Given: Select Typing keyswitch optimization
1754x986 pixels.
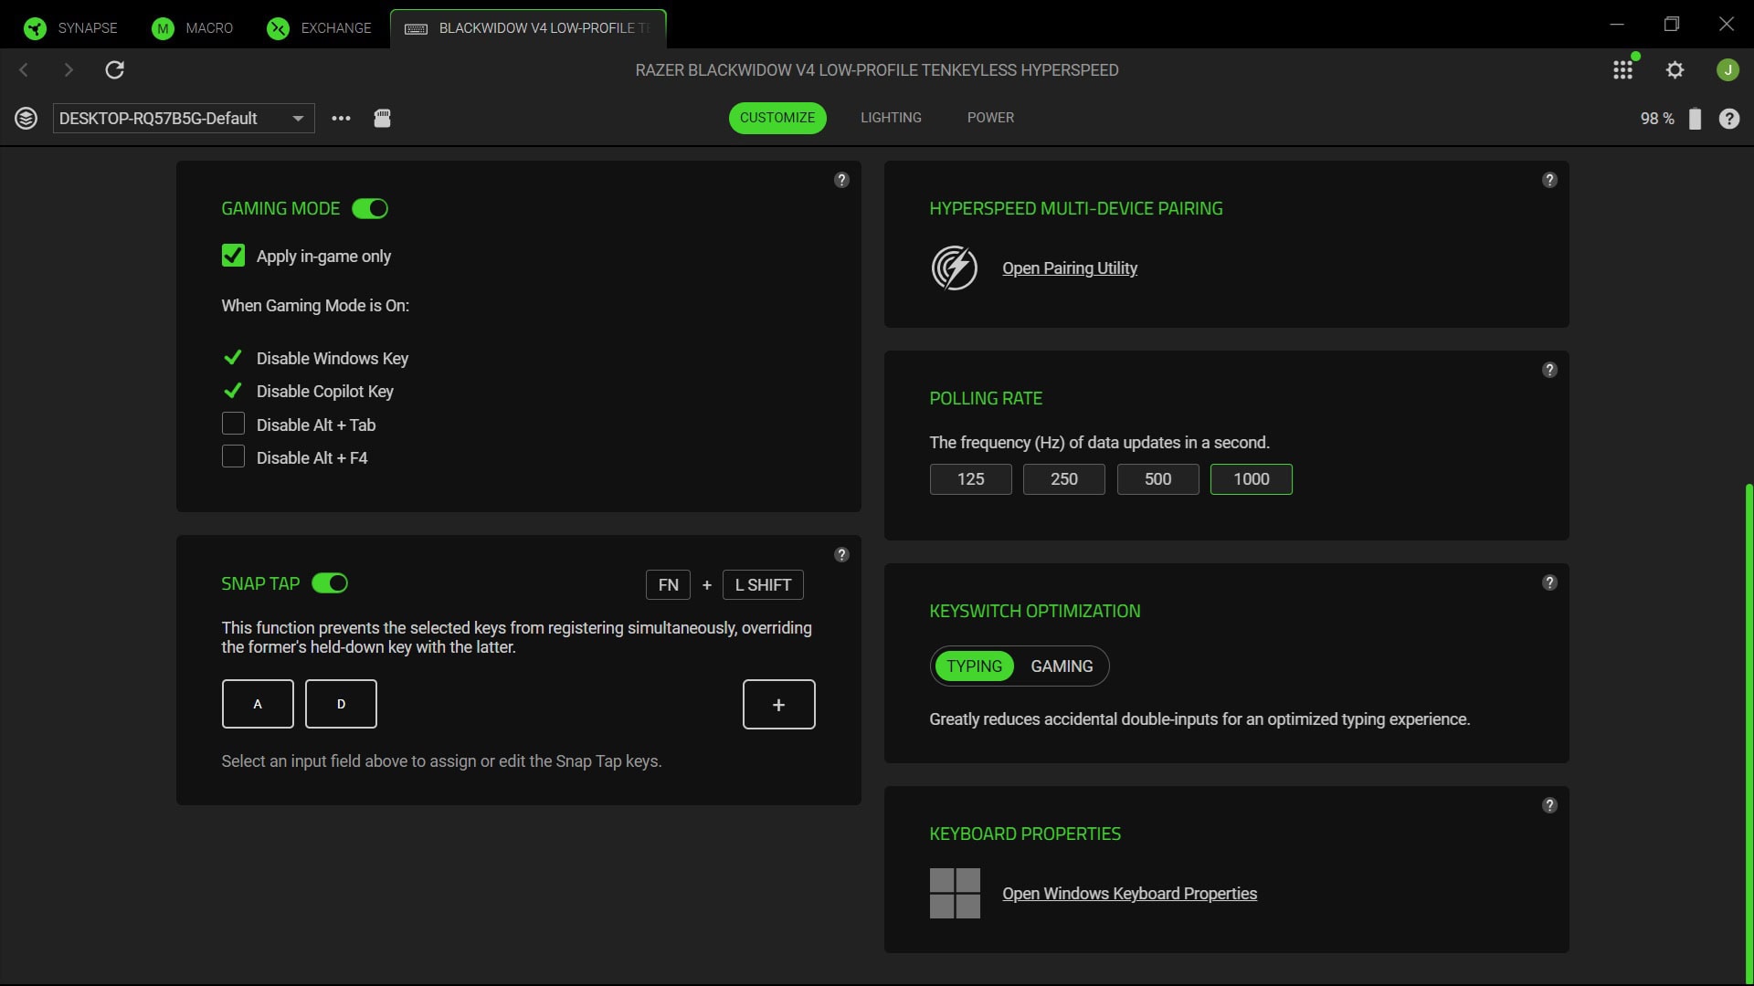Looking at the screenshot, I should 975,666.
